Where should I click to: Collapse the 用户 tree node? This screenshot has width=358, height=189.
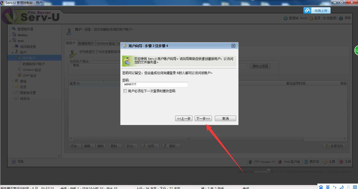(x=13, y=52)
